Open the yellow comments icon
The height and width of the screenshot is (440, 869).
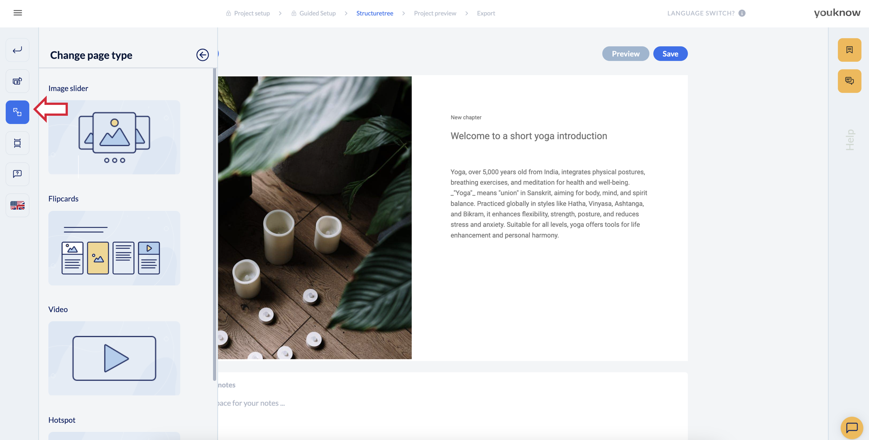click(849, 81)
